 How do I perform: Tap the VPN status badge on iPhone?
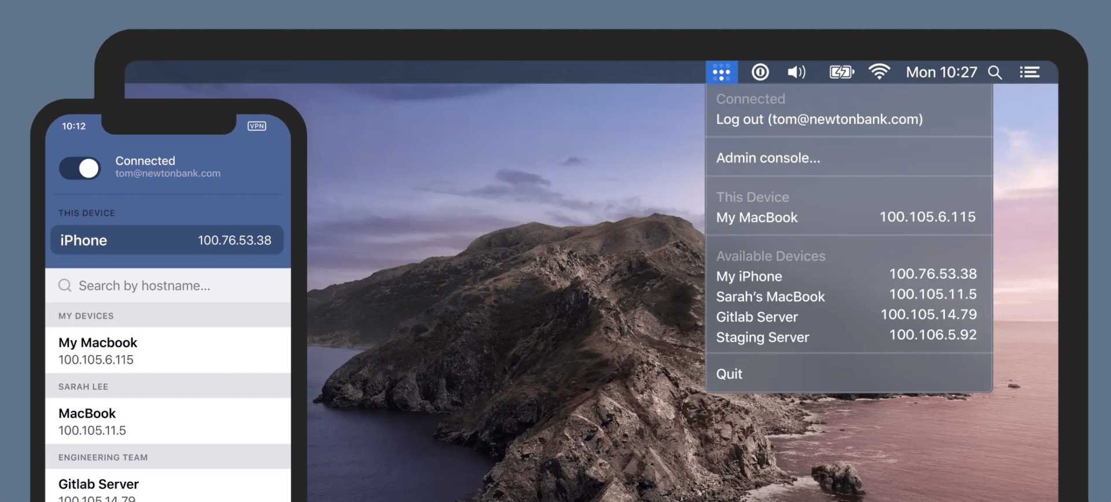[257, 126]
